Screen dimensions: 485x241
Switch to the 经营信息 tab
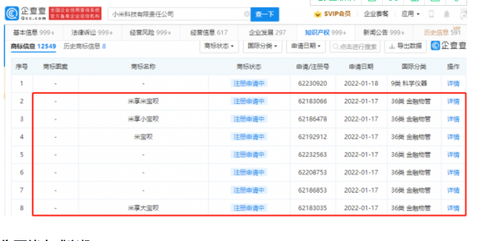(x=209, y=33)
